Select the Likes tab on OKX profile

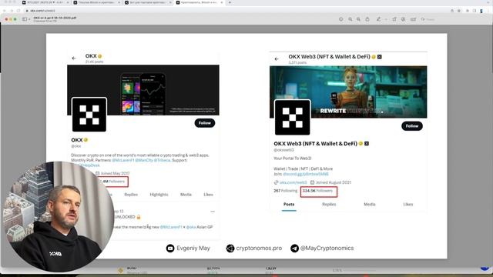[209, 195]
